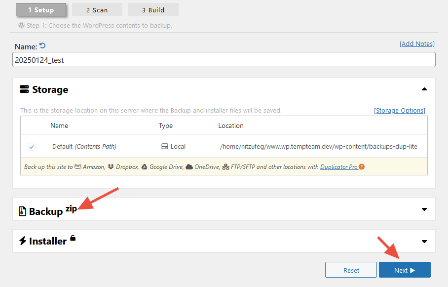Click the reset name arrow icon
448x287 pixels.
[42, 46]
